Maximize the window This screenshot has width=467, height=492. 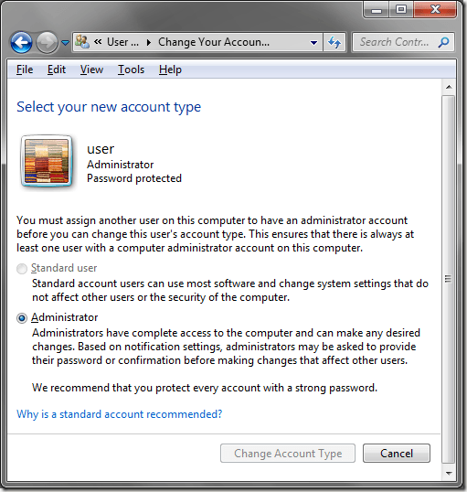point(401,10)
